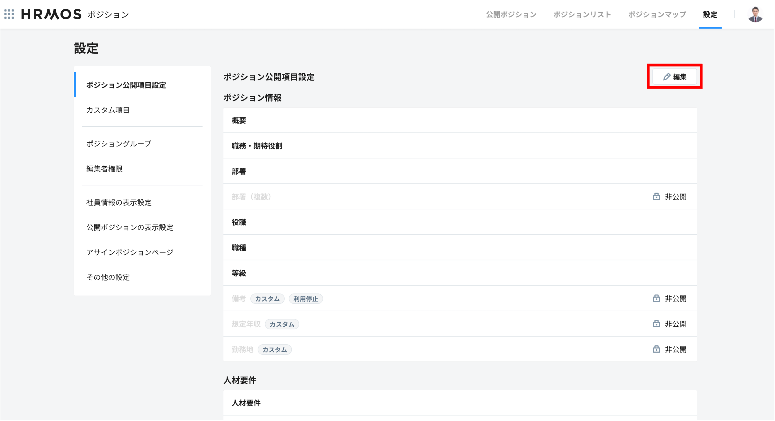Click the 役職 row

pyautogui.click(x=460, y=222)
